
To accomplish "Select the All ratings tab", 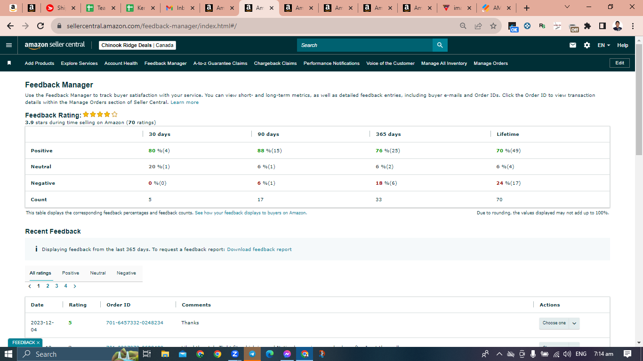I will 40,273.
